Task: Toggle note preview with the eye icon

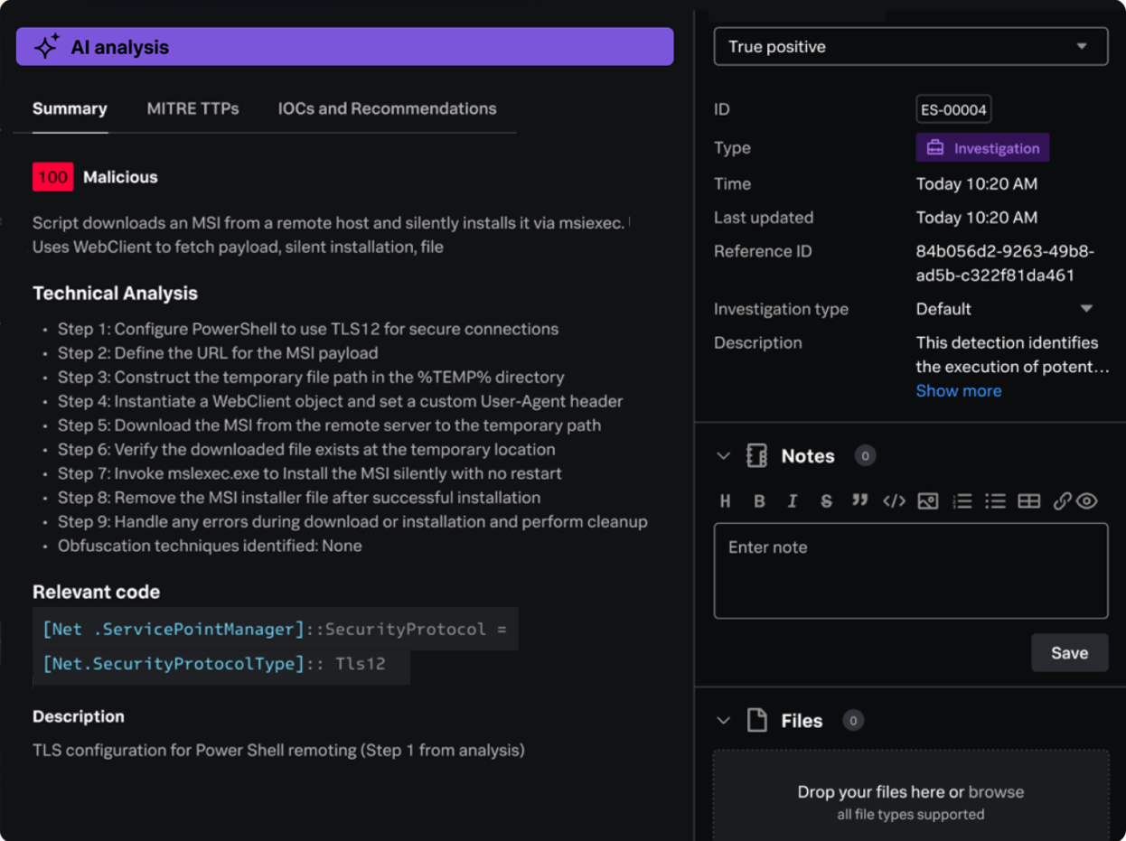Action: tap(1087, 501)
